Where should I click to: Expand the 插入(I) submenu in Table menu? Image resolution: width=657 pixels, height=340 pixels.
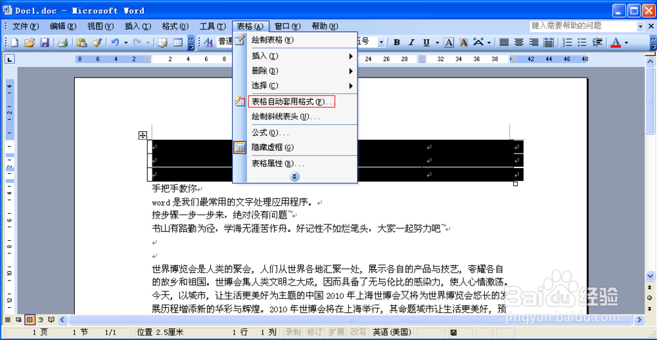pyautogui.click(x=295, y=56)
